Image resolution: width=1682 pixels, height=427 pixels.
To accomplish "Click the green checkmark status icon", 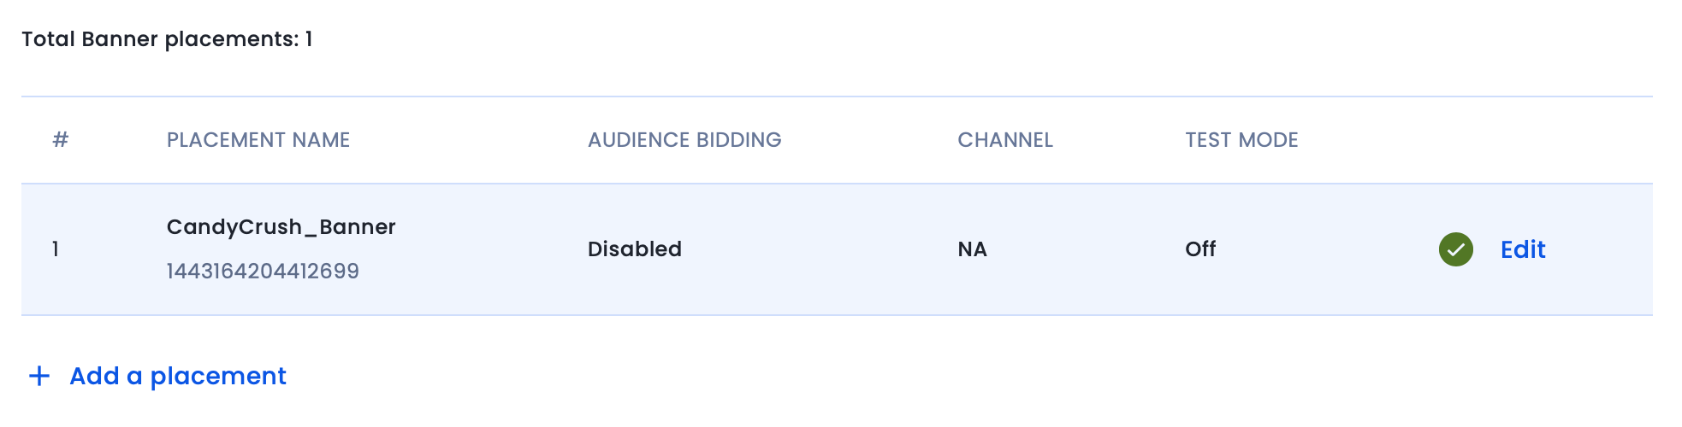I will coord(1455,249).
